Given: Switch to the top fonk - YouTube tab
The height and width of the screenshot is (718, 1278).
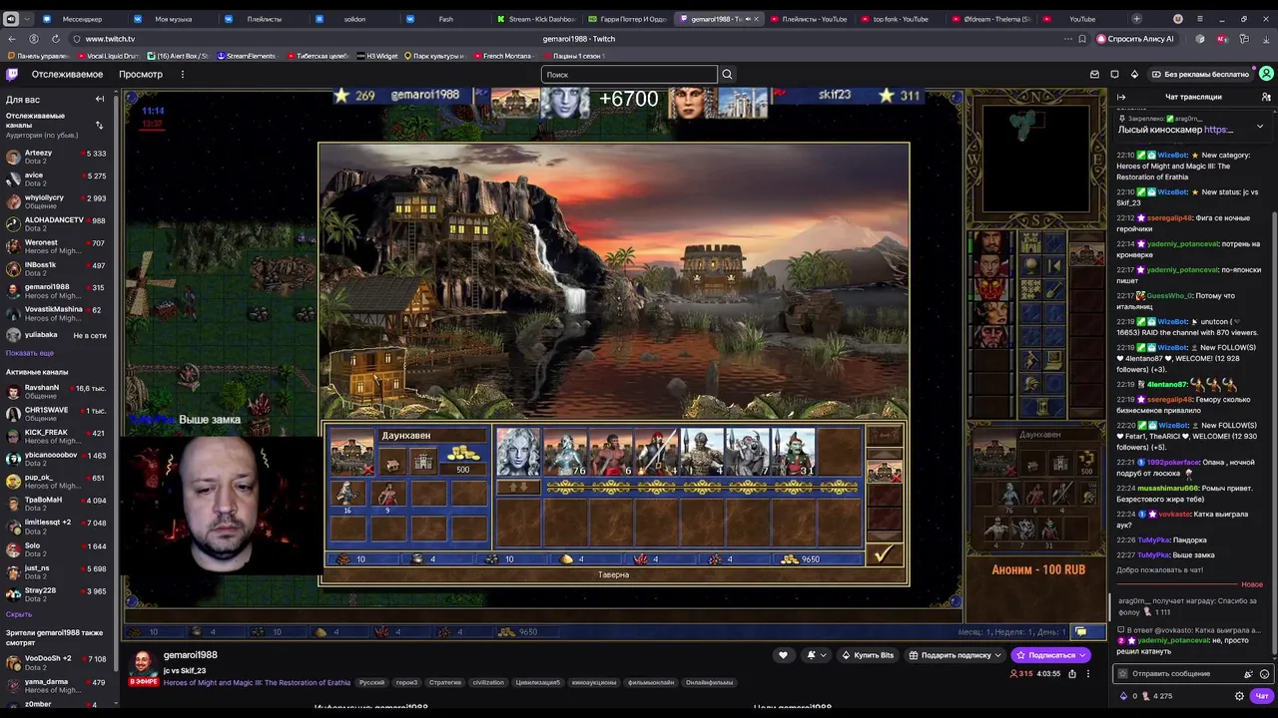Looking at the screenshot, I should [x=901, y=19].
